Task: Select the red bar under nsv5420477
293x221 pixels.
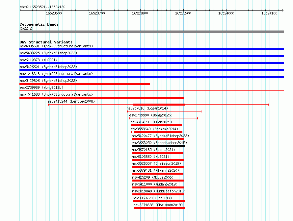Action: pyautogui.click(x=158, y=139)
